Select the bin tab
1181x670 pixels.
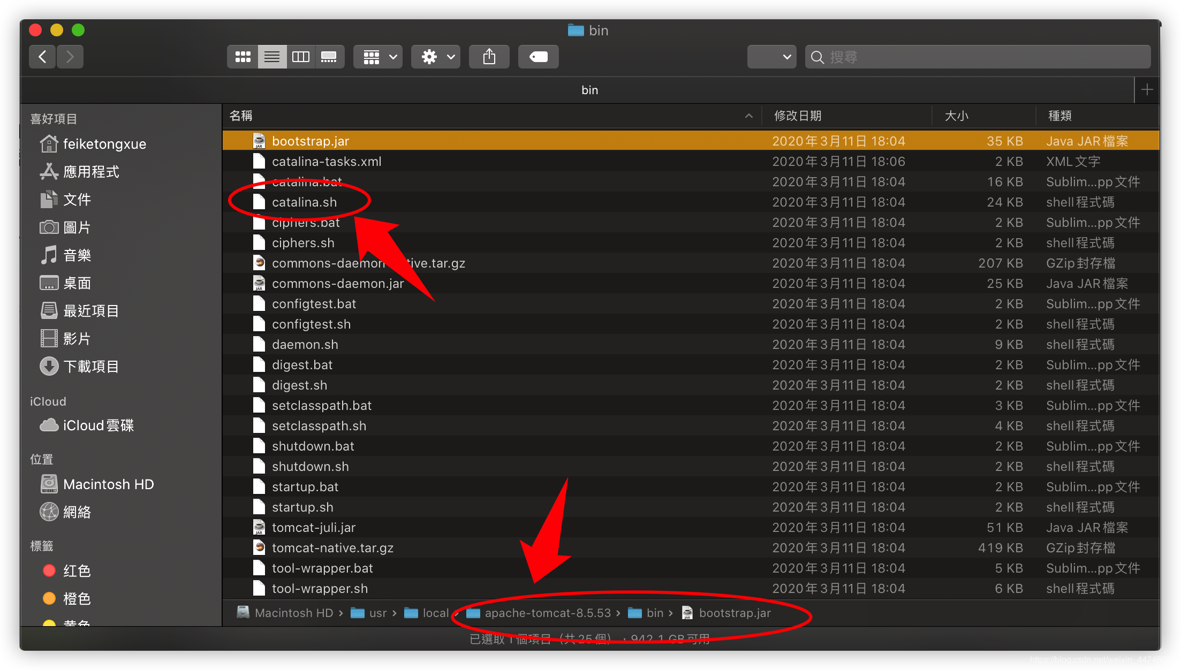(x=589, y=90)
